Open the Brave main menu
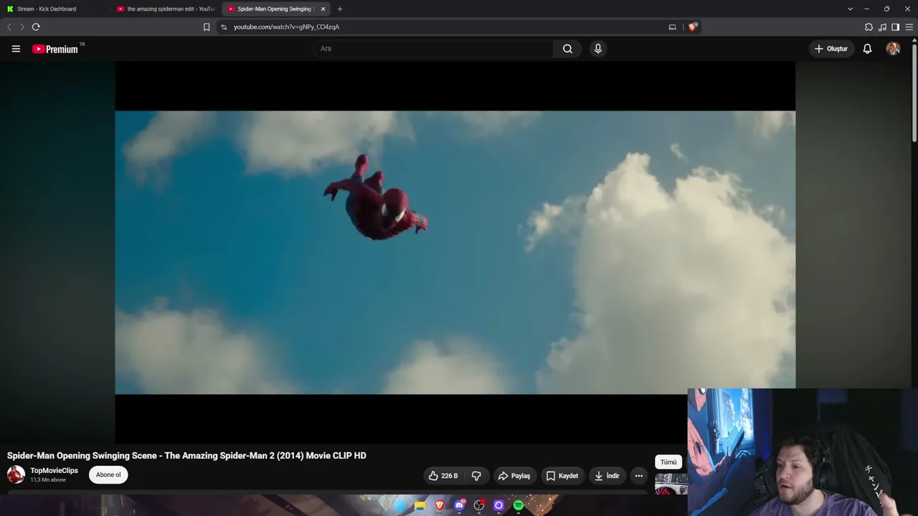918x516 pixels. point(909,27)
